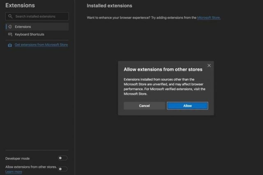This screenshot has height=175, width=263.
Task: Click the dialog title Allow extensions from other stores
Action: 163,69
